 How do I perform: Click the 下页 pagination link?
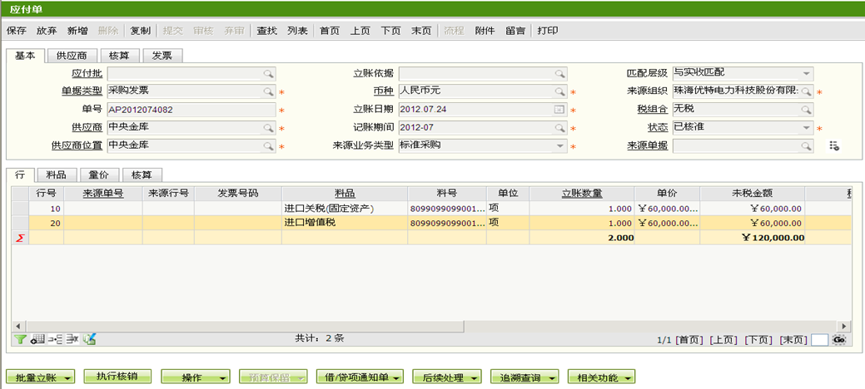tap(757, 340)
